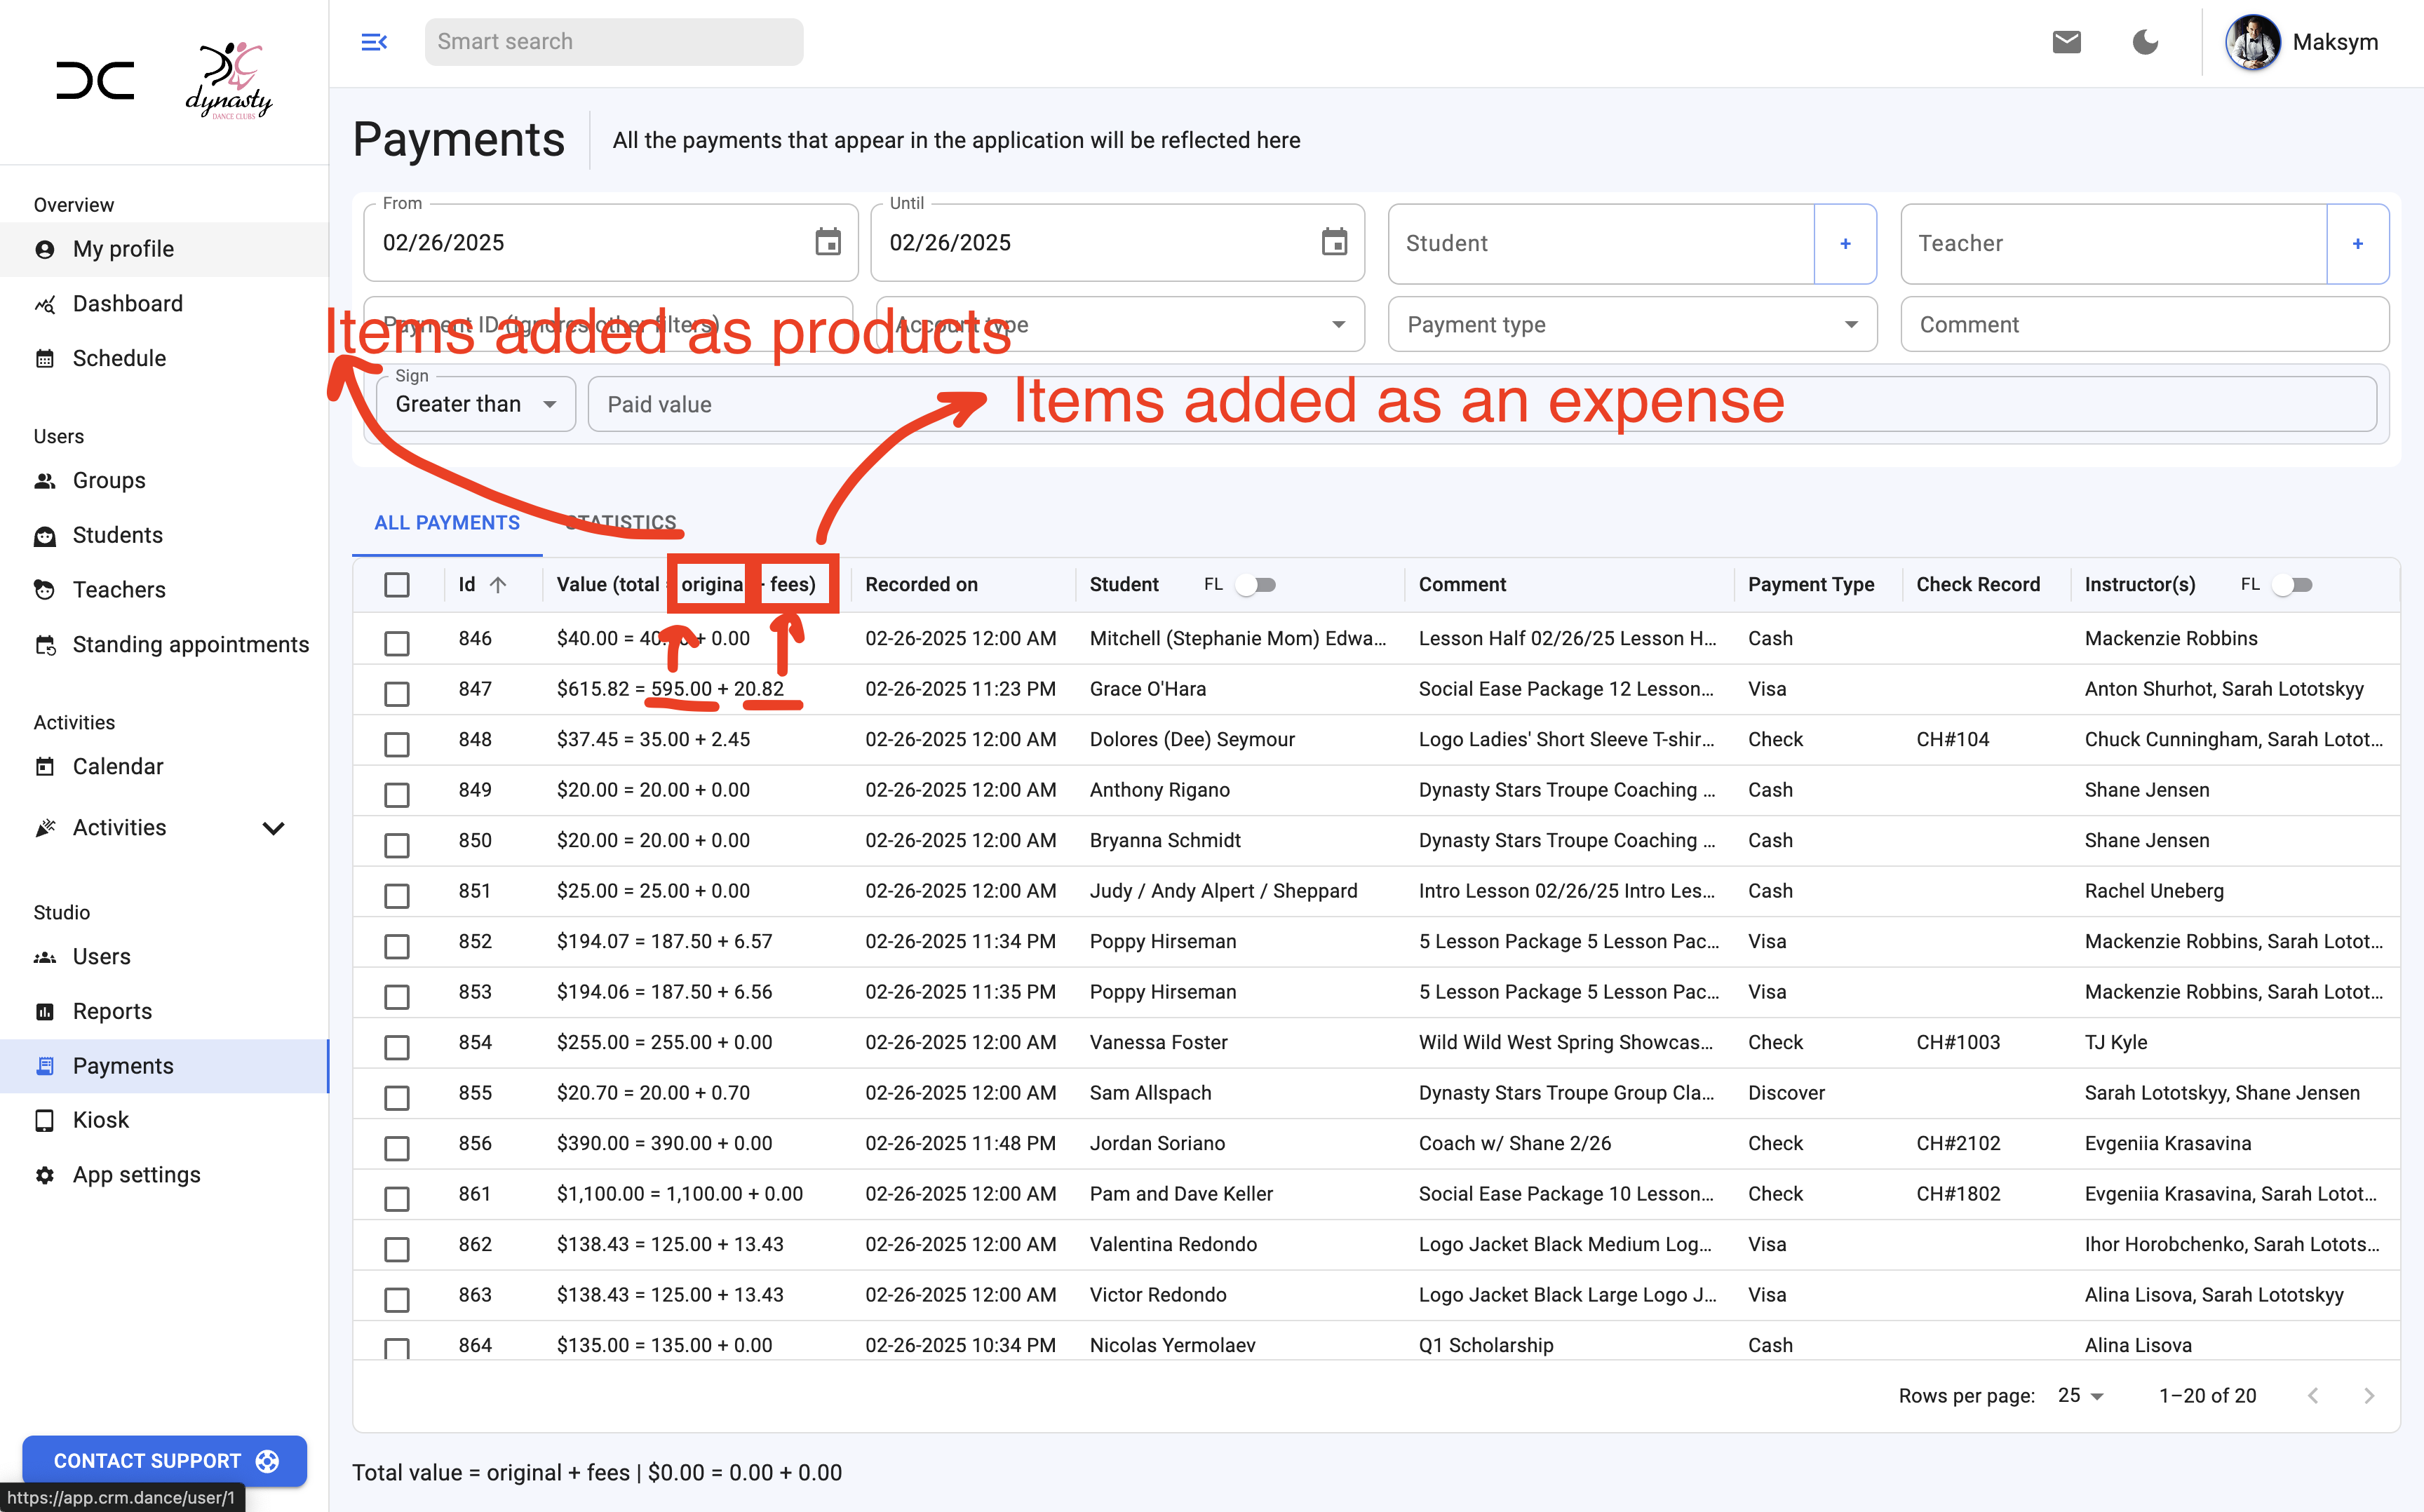Image resolution: width=2424 pixels, height=1512 pixels.
Task: Click value $1,100.00 = 1,100.00 + 0.00
Action: click(680, 1194)
